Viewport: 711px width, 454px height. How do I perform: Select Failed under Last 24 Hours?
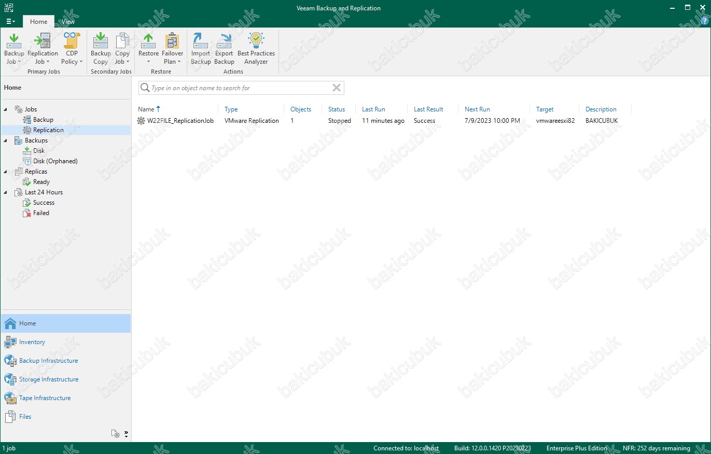coord(41,213)
